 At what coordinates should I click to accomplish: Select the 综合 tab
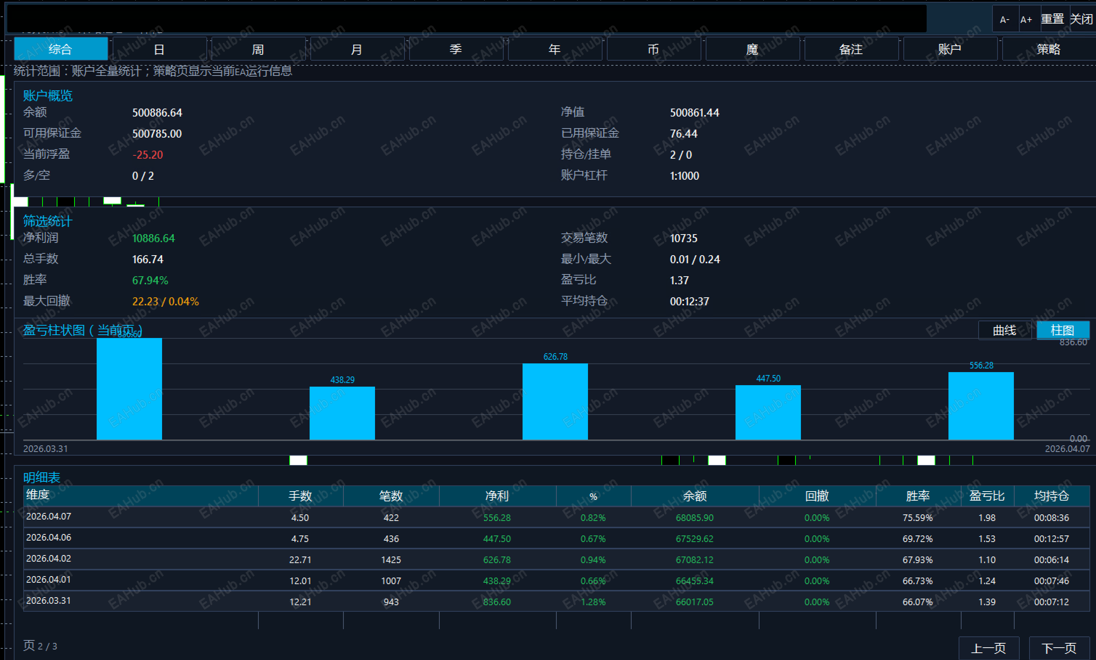tap(61, 49)
